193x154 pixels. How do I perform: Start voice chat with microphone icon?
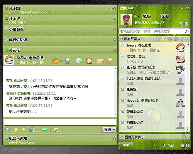(x=68, y=60)
